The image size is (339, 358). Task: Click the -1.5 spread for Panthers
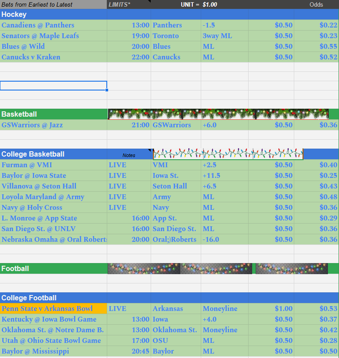(x=225, y=25)
